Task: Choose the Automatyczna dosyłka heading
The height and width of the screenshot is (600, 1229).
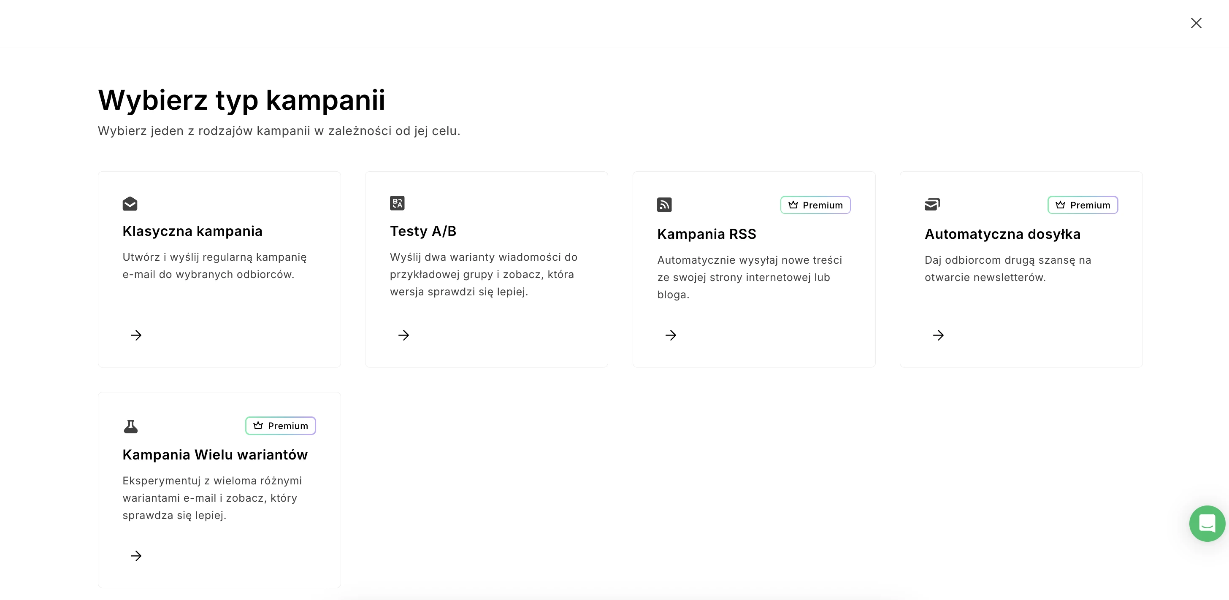Action: click(1002, 234)
